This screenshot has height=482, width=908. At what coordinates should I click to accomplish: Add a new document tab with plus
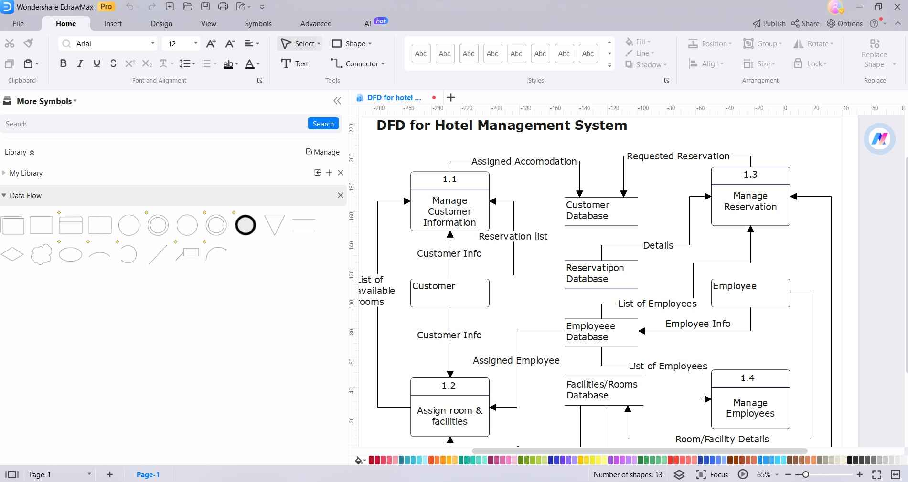[450, 97]
